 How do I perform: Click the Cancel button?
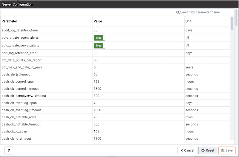(187, 150)
